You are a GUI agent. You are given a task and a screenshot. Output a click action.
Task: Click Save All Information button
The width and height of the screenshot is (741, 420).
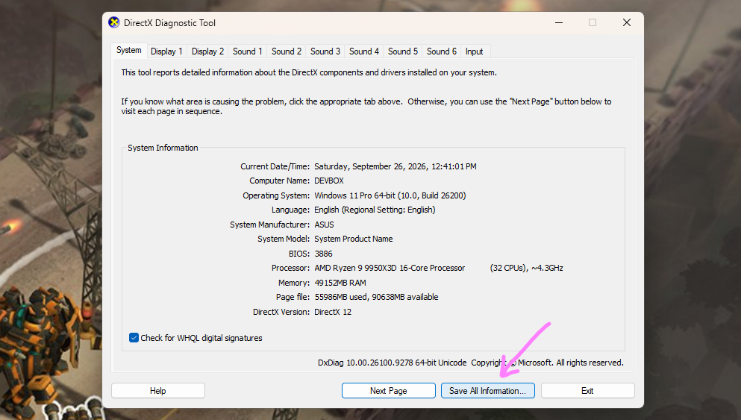[x=488, y=391]
